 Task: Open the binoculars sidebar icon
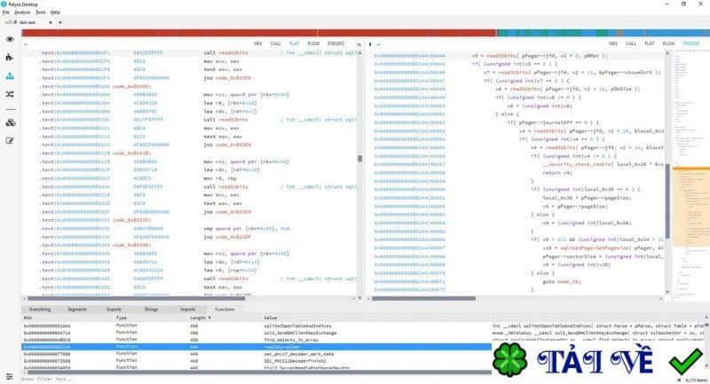(x=10, y=122)
